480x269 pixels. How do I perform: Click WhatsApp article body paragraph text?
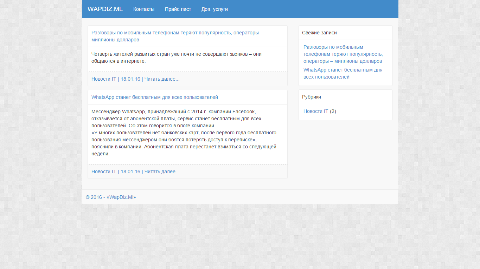point(184,133)
